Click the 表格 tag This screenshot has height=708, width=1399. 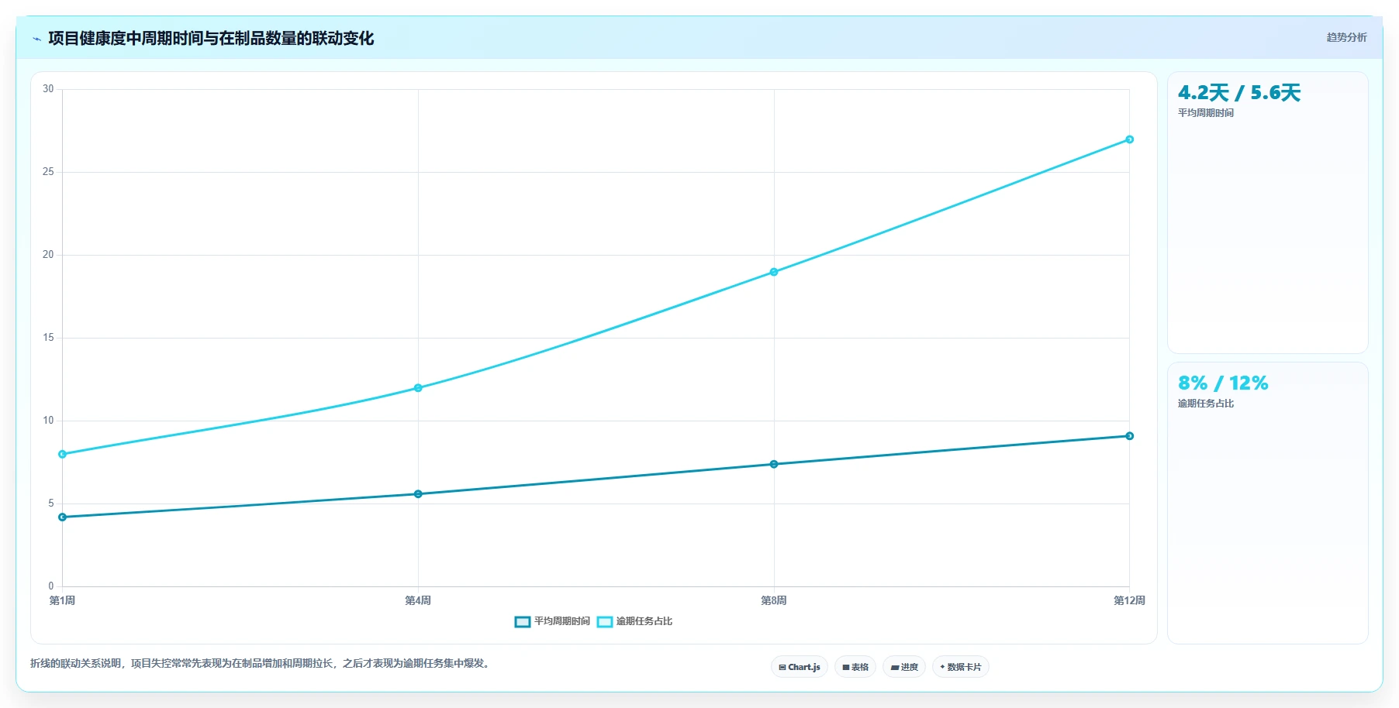(855, 667)
